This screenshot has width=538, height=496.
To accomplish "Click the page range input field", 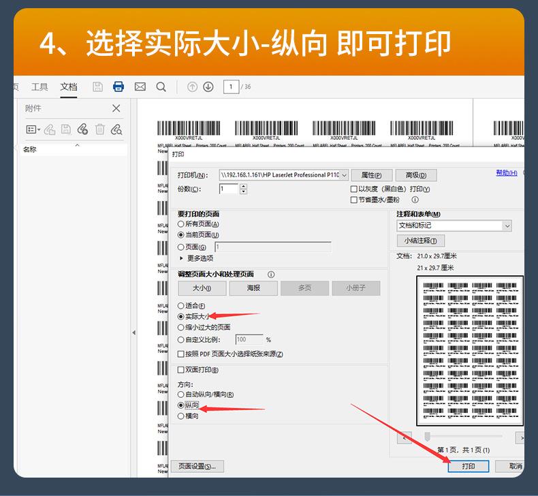I will (273, 247).
